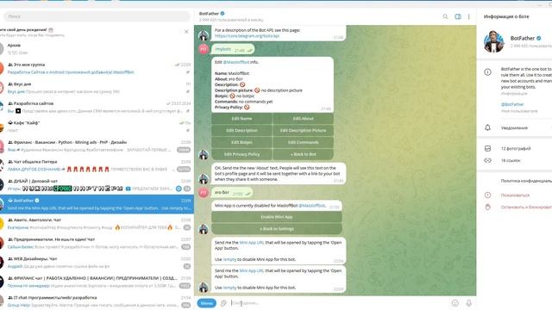Click the Back to Settings button
This screenshot has height=310, width=552.
pos(276,229)
